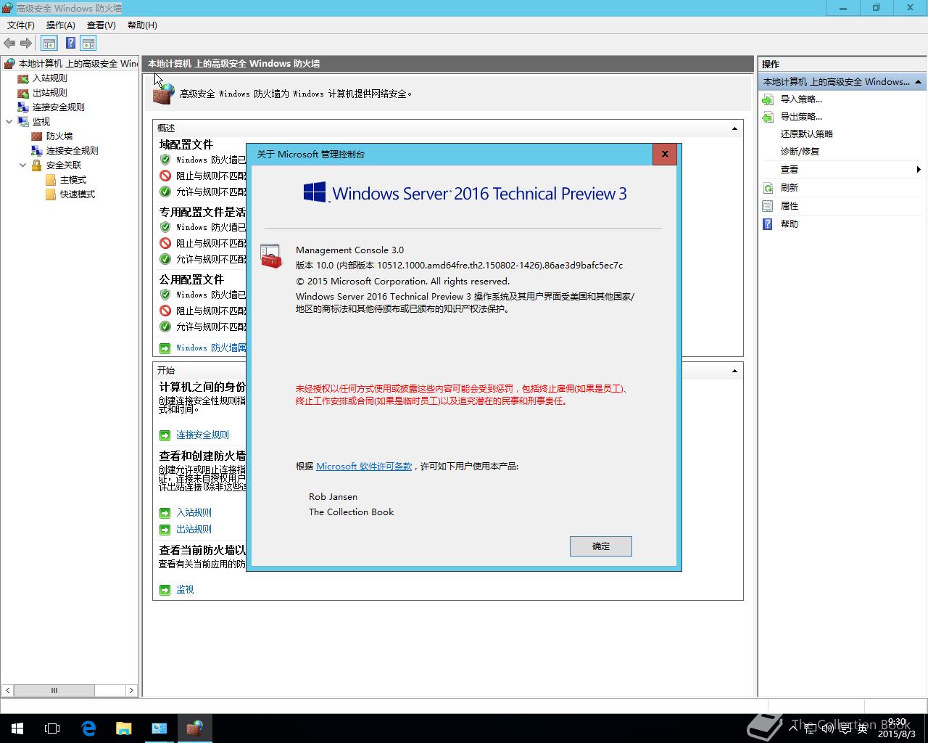Click the right arrow of tree scrollbar
928x743 pixels.
tap(131, 690)
